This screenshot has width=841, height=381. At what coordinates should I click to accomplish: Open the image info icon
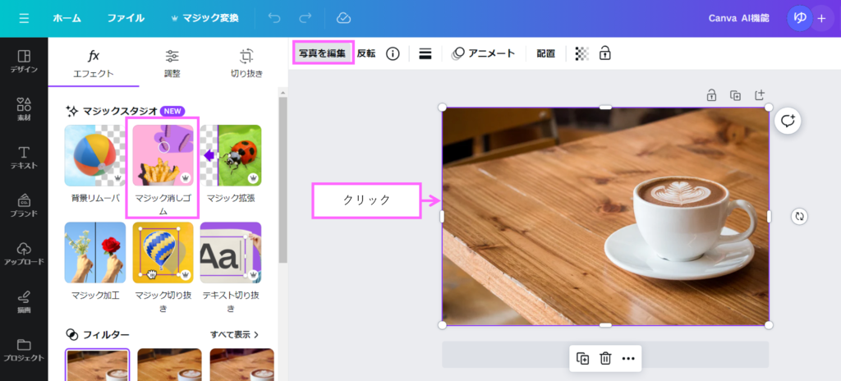[x=393, y=53]
